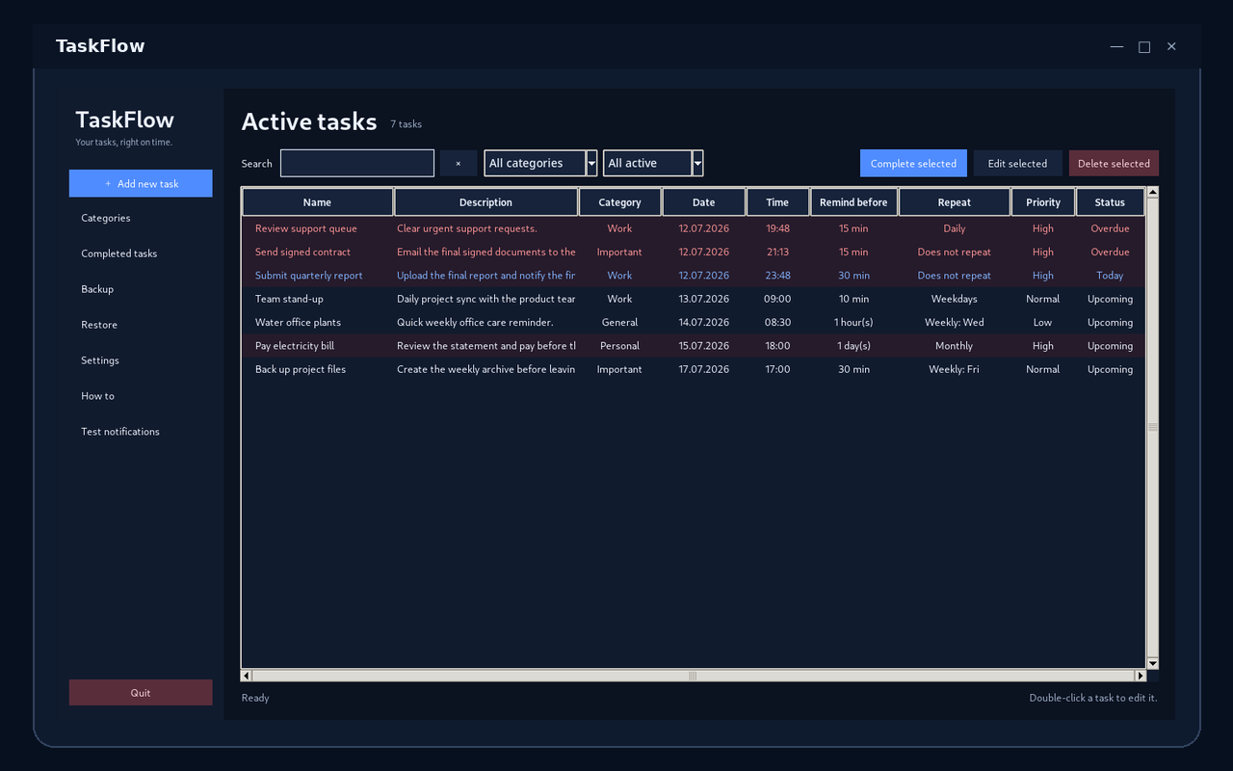Maximize the TaskFlow window
This screenshot has height=771, width=1233.
coord(1144,46)
